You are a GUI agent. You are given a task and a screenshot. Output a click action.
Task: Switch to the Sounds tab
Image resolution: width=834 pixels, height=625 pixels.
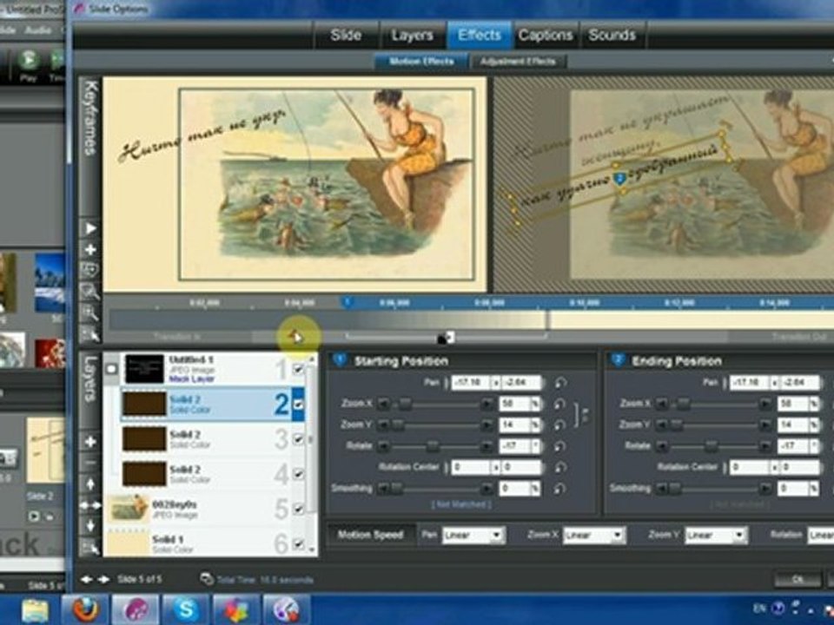click(x=612, y=35)
